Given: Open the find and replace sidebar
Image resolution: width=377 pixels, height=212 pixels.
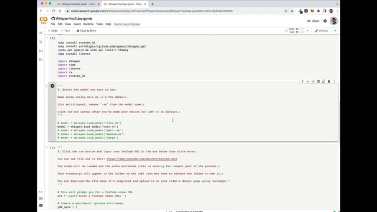Looking at the screenshot, I should [x=41, y=42].
